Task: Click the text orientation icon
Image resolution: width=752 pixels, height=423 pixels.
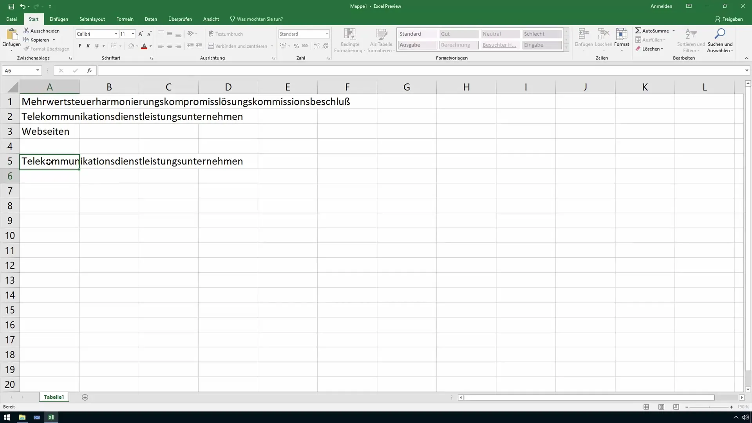Action: (191, 34)
